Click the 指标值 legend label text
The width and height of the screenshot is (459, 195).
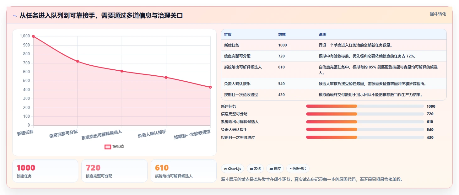(118, 147)
